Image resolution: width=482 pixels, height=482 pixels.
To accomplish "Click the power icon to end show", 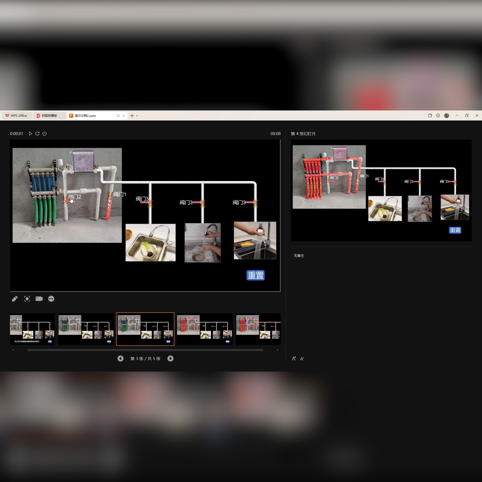I will (x=44, y=134).
